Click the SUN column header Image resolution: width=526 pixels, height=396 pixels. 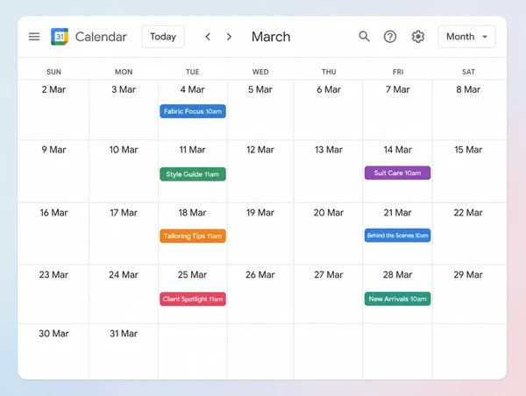tap(53, 72)
